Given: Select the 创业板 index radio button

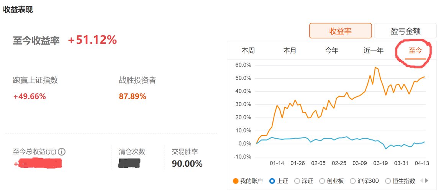Looking at the screenshot, I should tap(322, 181).
